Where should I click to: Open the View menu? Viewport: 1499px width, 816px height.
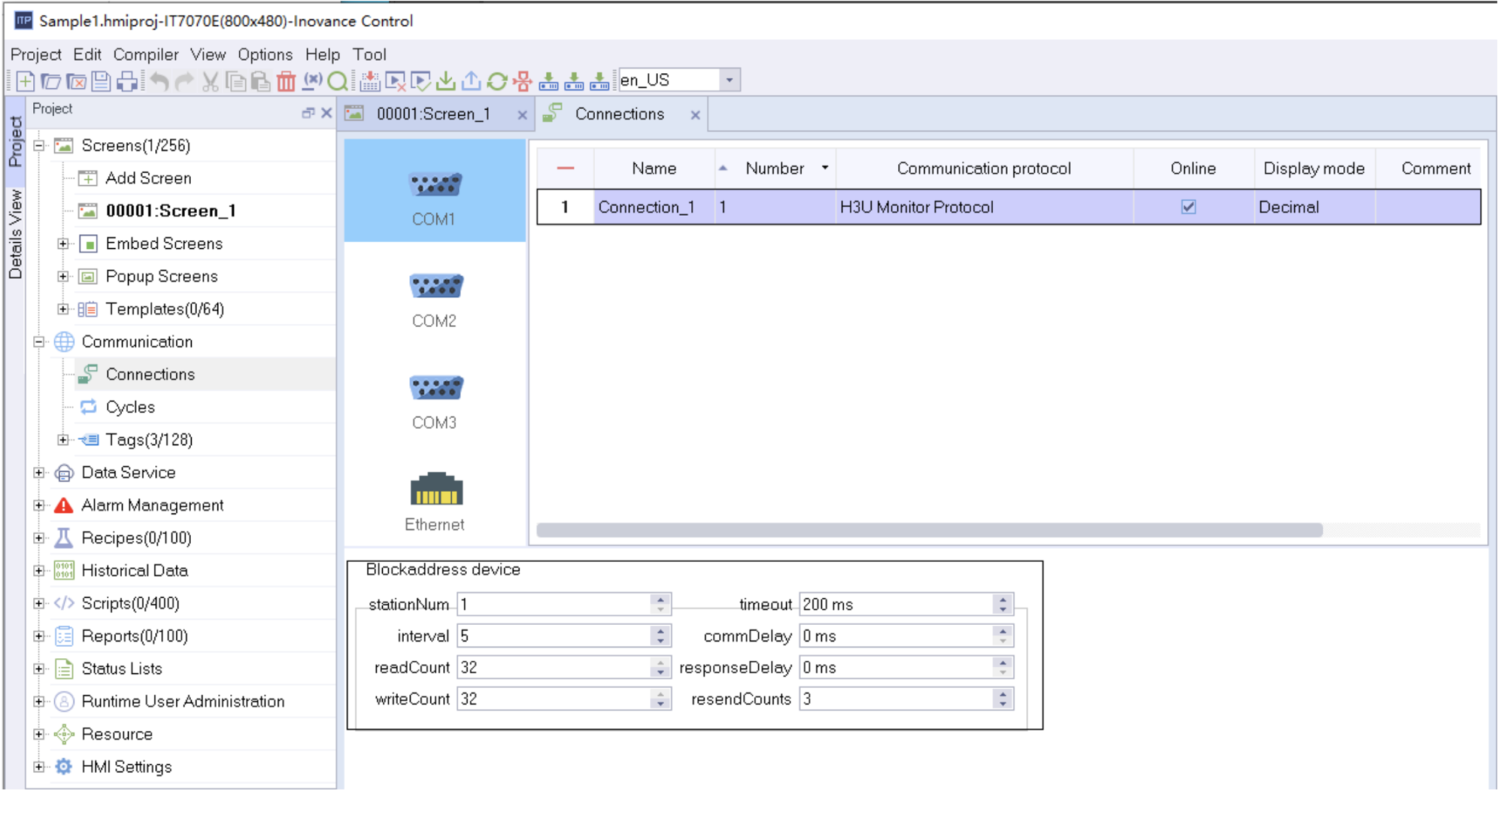point(208,55)
